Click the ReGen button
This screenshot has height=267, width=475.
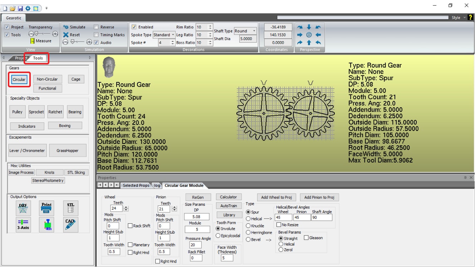point(198,197)
